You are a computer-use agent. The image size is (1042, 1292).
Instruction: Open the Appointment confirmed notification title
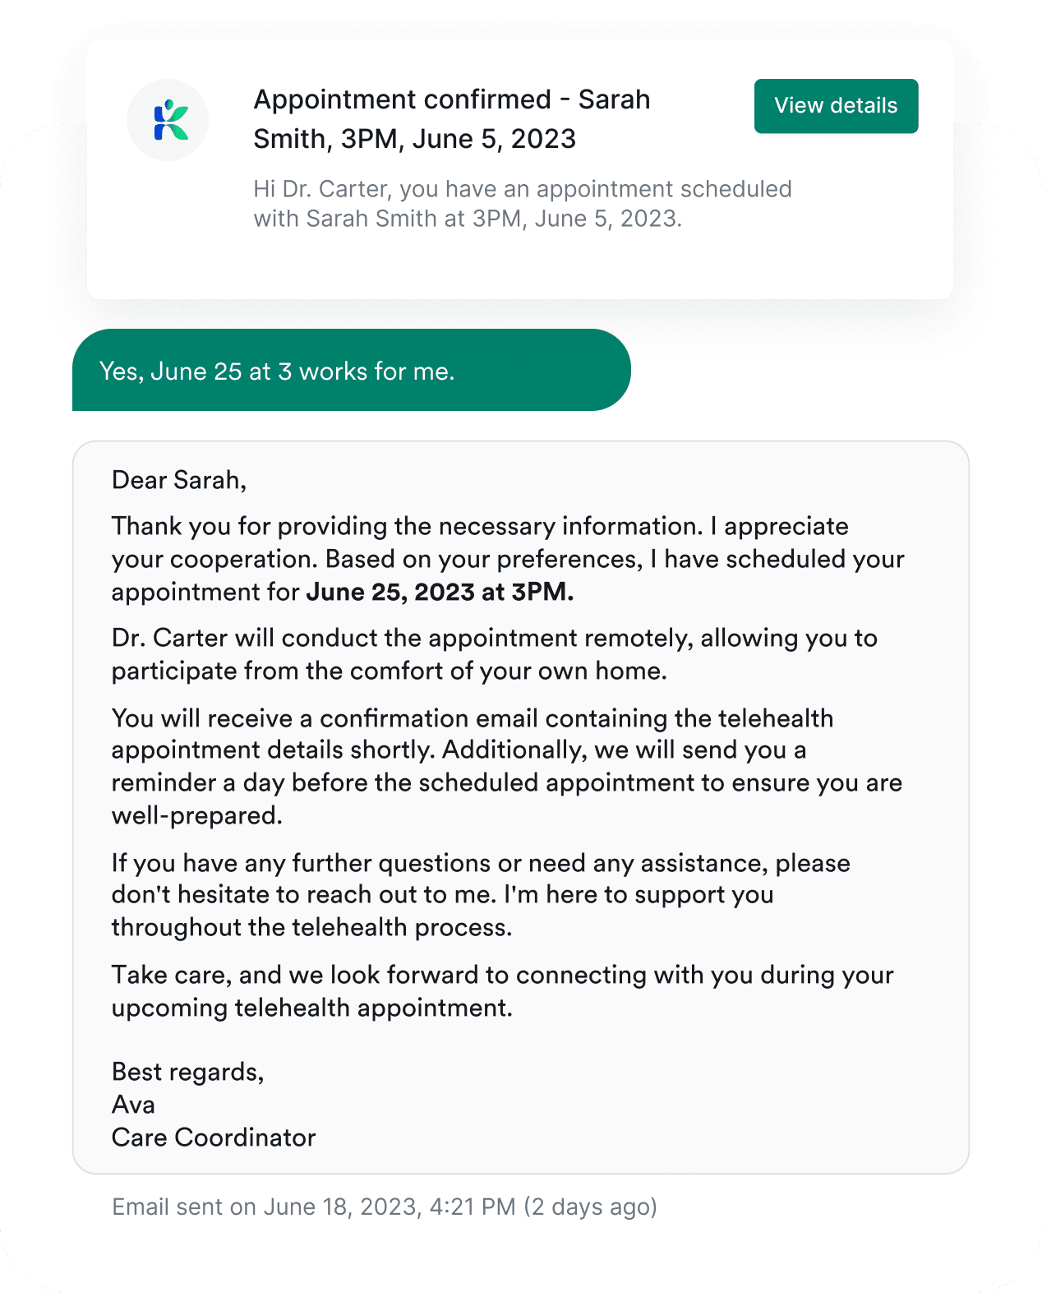pyautogui.click(x=451, y=119)
